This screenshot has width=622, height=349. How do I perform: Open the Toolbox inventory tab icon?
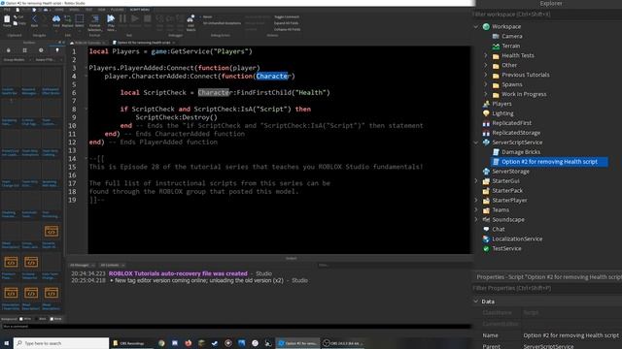point(24,50)
